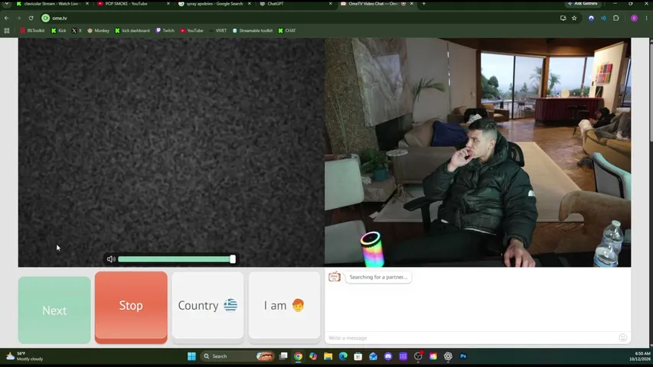Close the ChatGPT tab
This screenshot has height=367, width=653.
pyautogui.click(x=331, y=4)
